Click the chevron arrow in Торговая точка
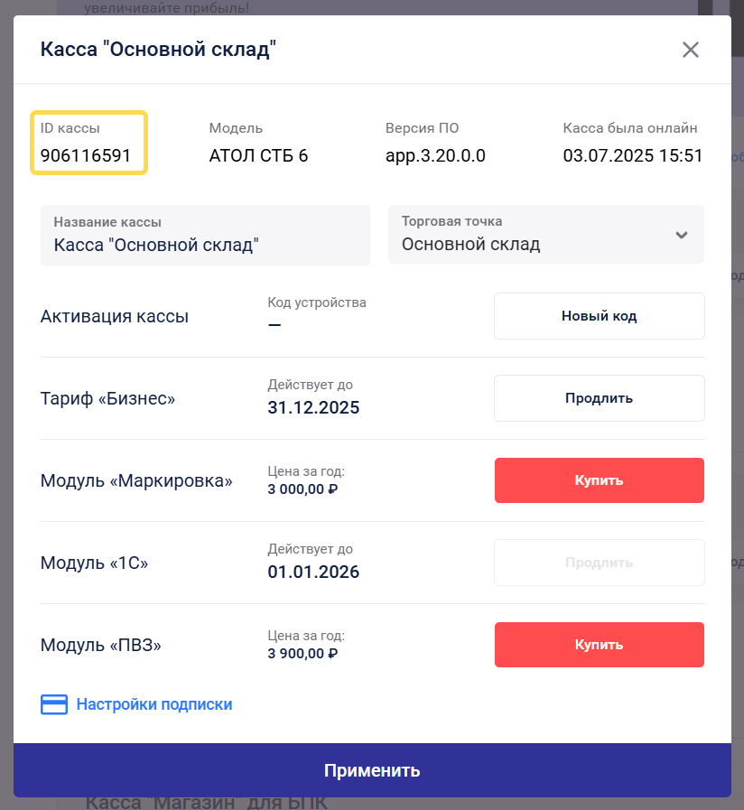744x810 pixels. click(x=682, y=235)
